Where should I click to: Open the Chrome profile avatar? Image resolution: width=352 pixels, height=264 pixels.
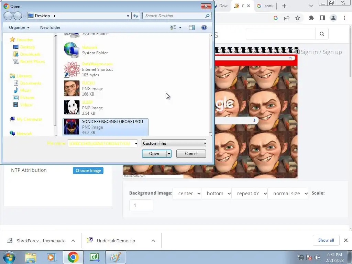[x=333, y=18]
